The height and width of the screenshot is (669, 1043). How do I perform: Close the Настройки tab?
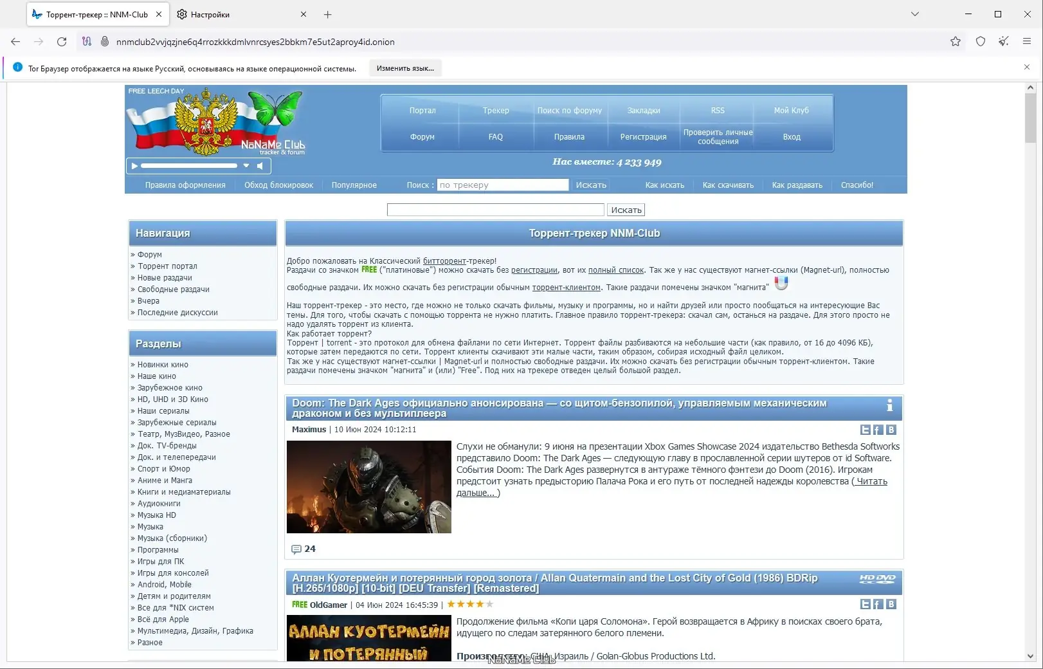click(x=304, y=14)
